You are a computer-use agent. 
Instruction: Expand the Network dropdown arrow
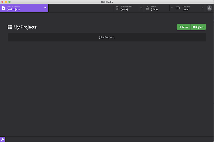tap(203, 8)
